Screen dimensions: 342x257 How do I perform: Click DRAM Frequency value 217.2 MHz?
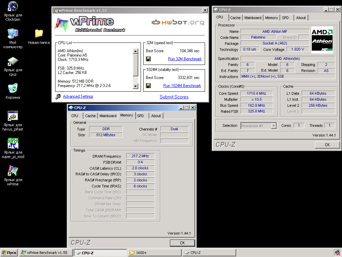[140, 156]
